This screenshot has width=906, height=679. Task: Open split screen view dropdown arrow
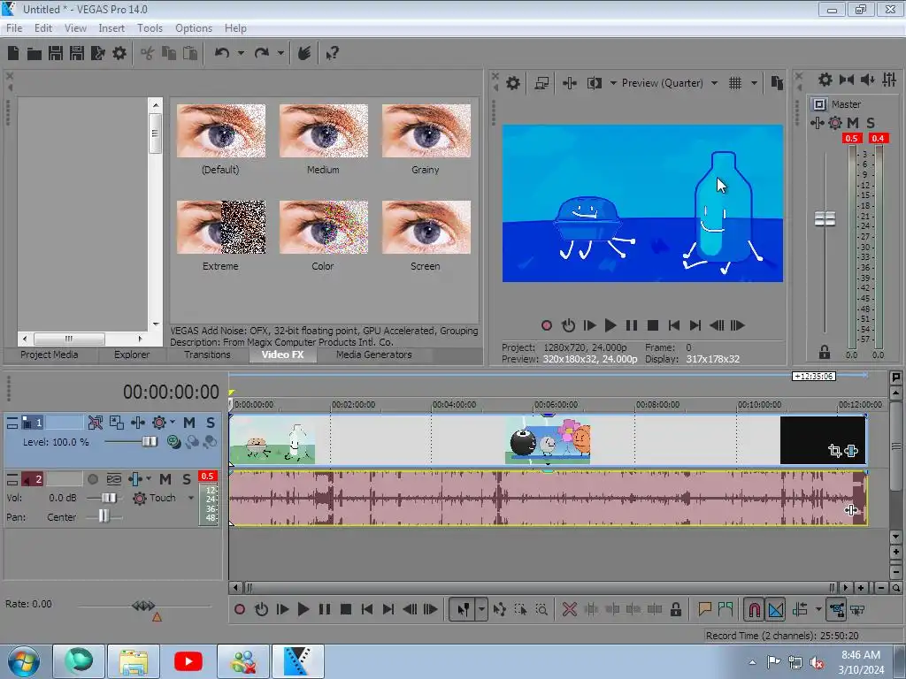tap(613, 83)
